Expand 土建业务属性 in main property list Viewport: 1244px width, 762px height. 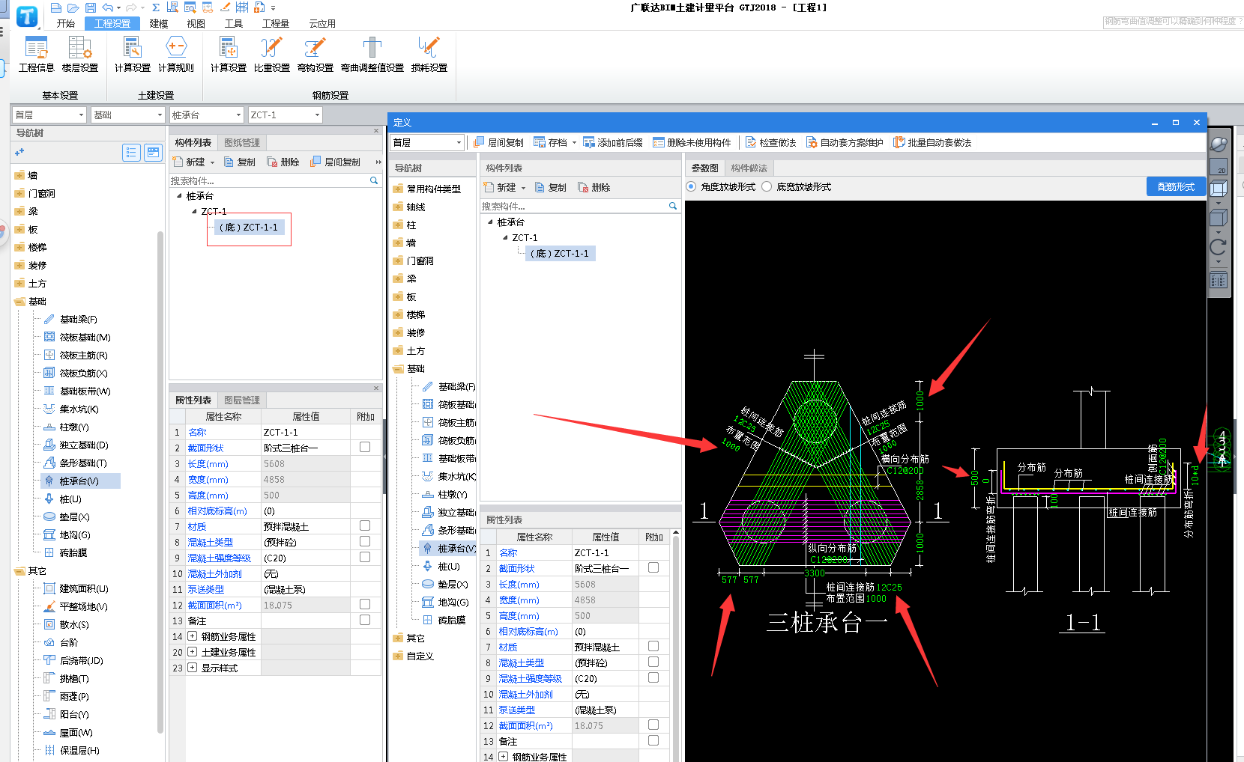(x=193, y=652)
